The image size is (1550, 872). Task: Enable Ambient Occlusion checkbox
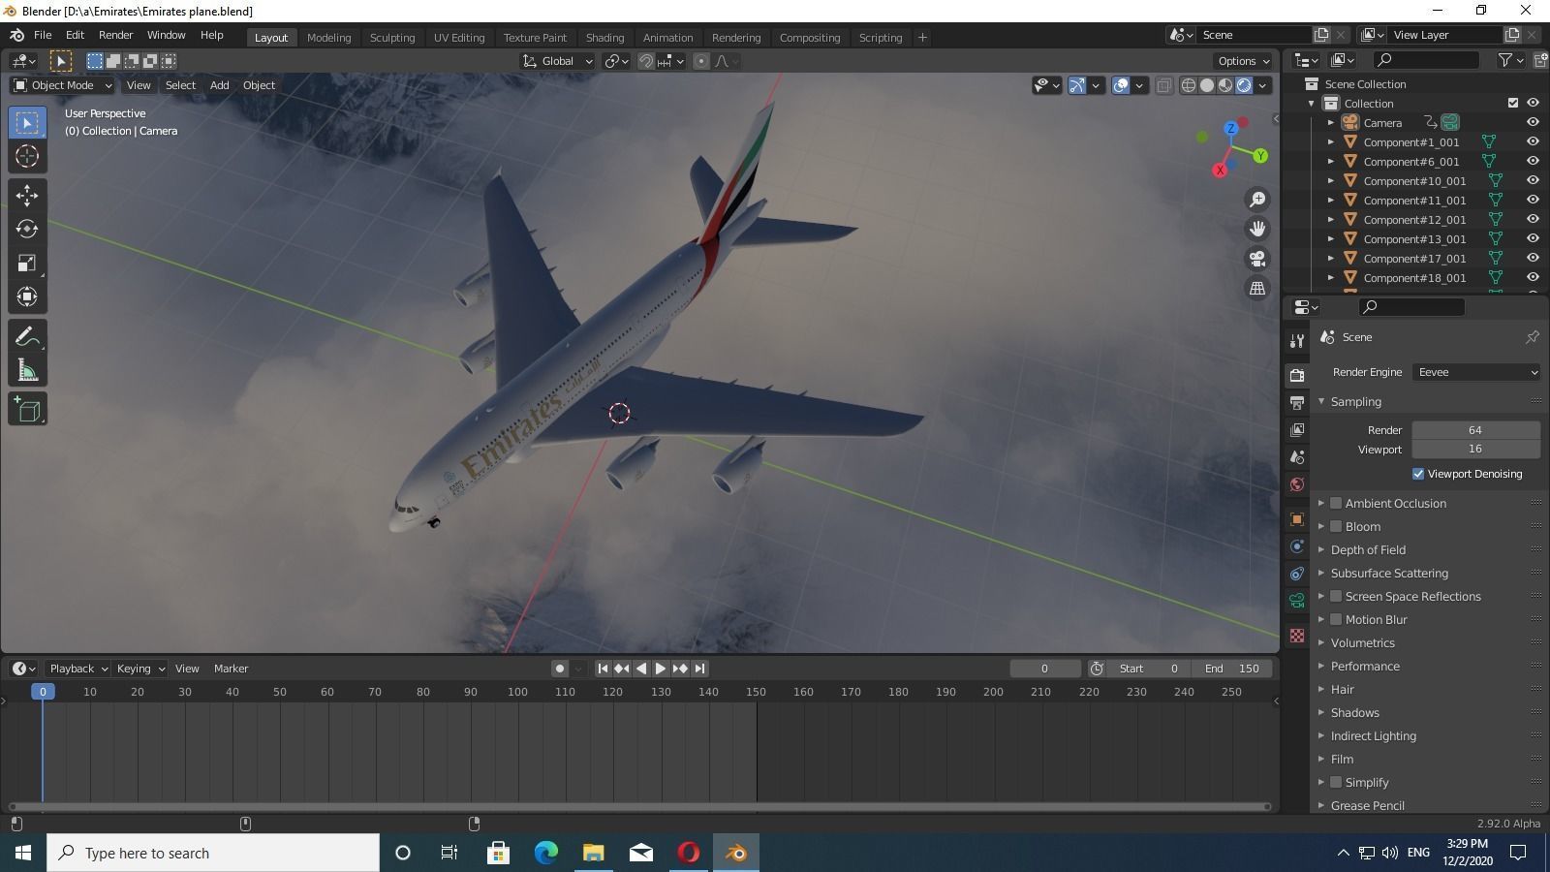tap(1336, 503)
